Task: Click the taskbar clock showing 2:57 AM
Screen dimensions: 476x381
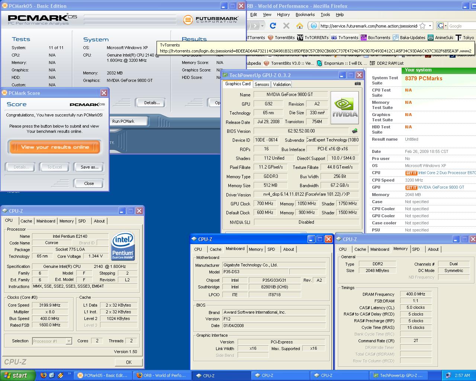Action: (462, 375)
